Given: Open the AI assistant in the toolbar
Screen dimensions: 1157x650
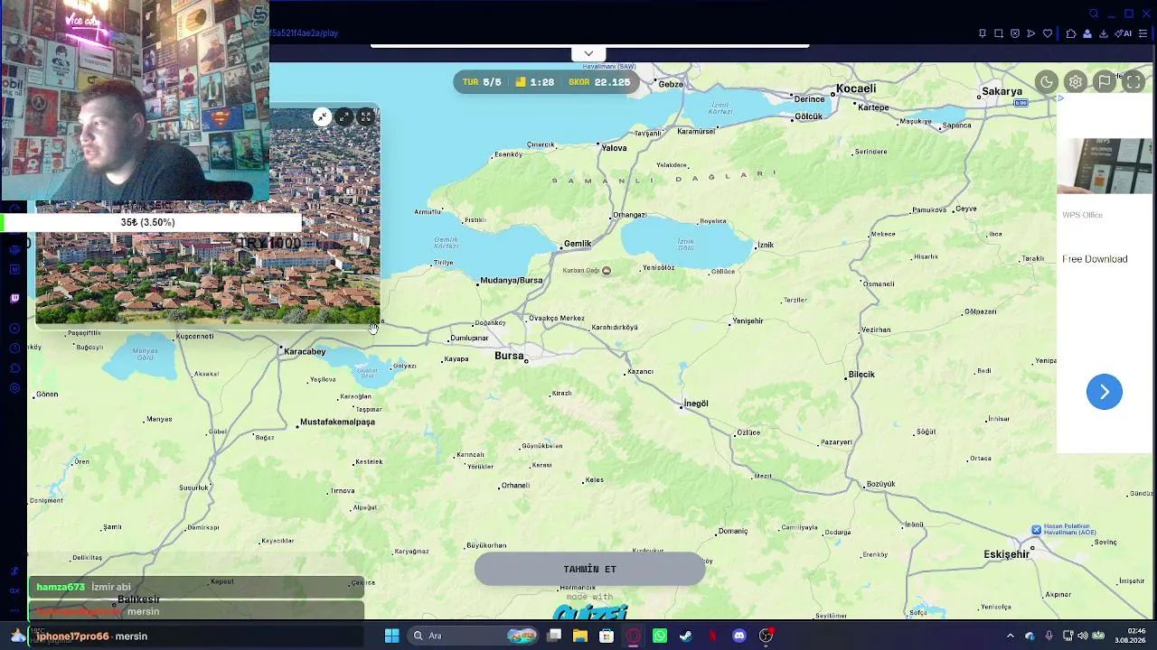Looking at the screenshot, I should (1123, 33).
